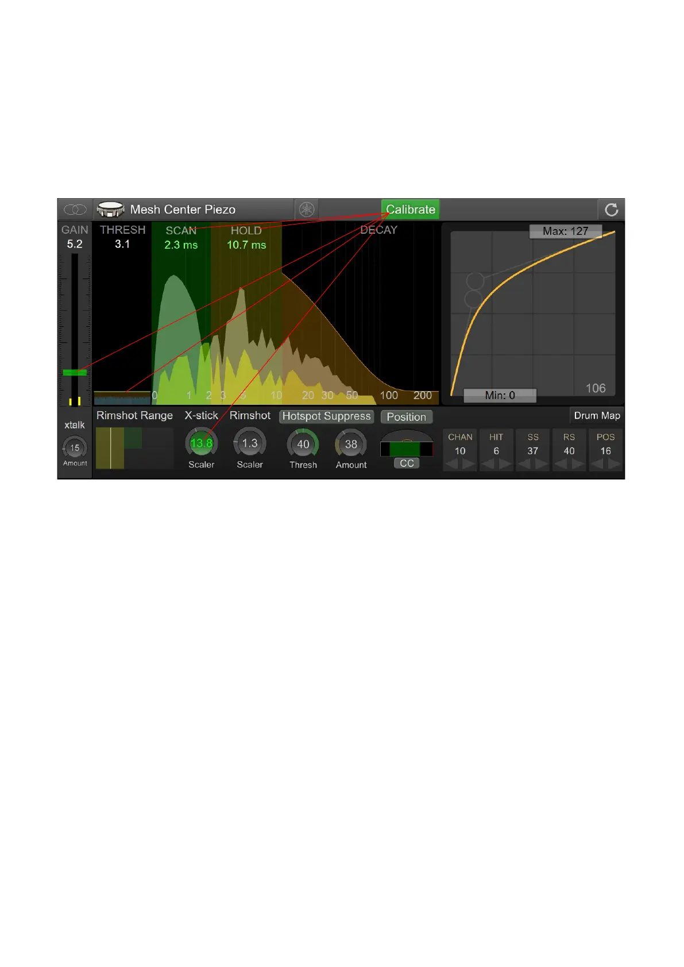Click the 100 ms timeline marker
This screenshot has height=967, width=684.
(389, 396)
